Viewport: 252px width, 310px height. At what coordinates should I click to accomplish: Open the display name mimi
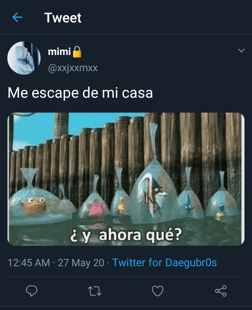click(59, 52)
